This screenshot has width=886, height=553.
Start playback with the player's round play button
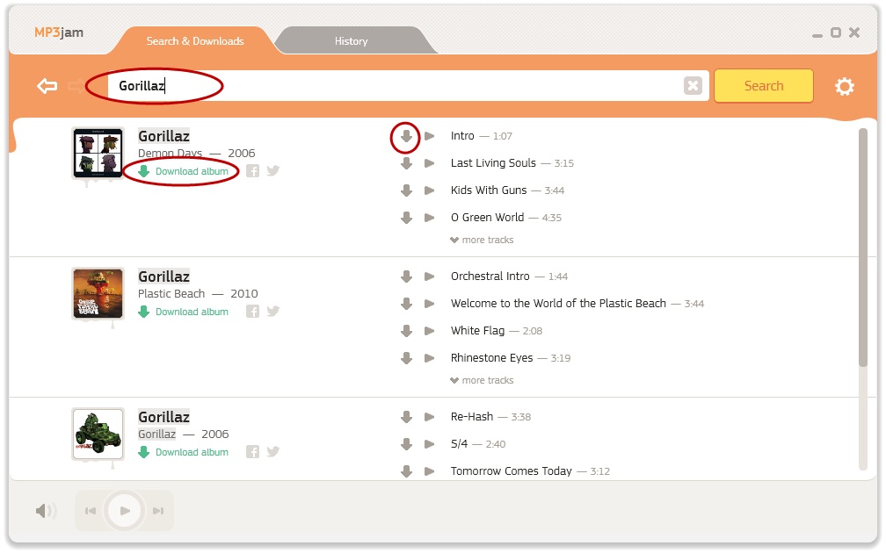click(124, 511)
